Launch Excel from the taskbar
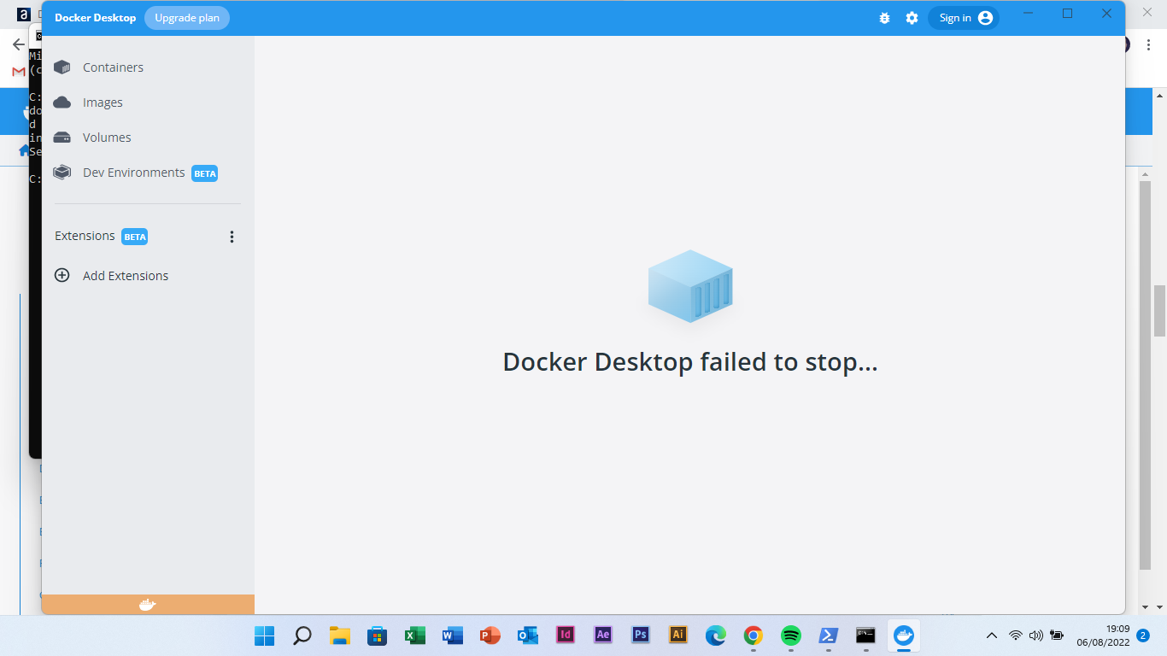 coord(414,635)
